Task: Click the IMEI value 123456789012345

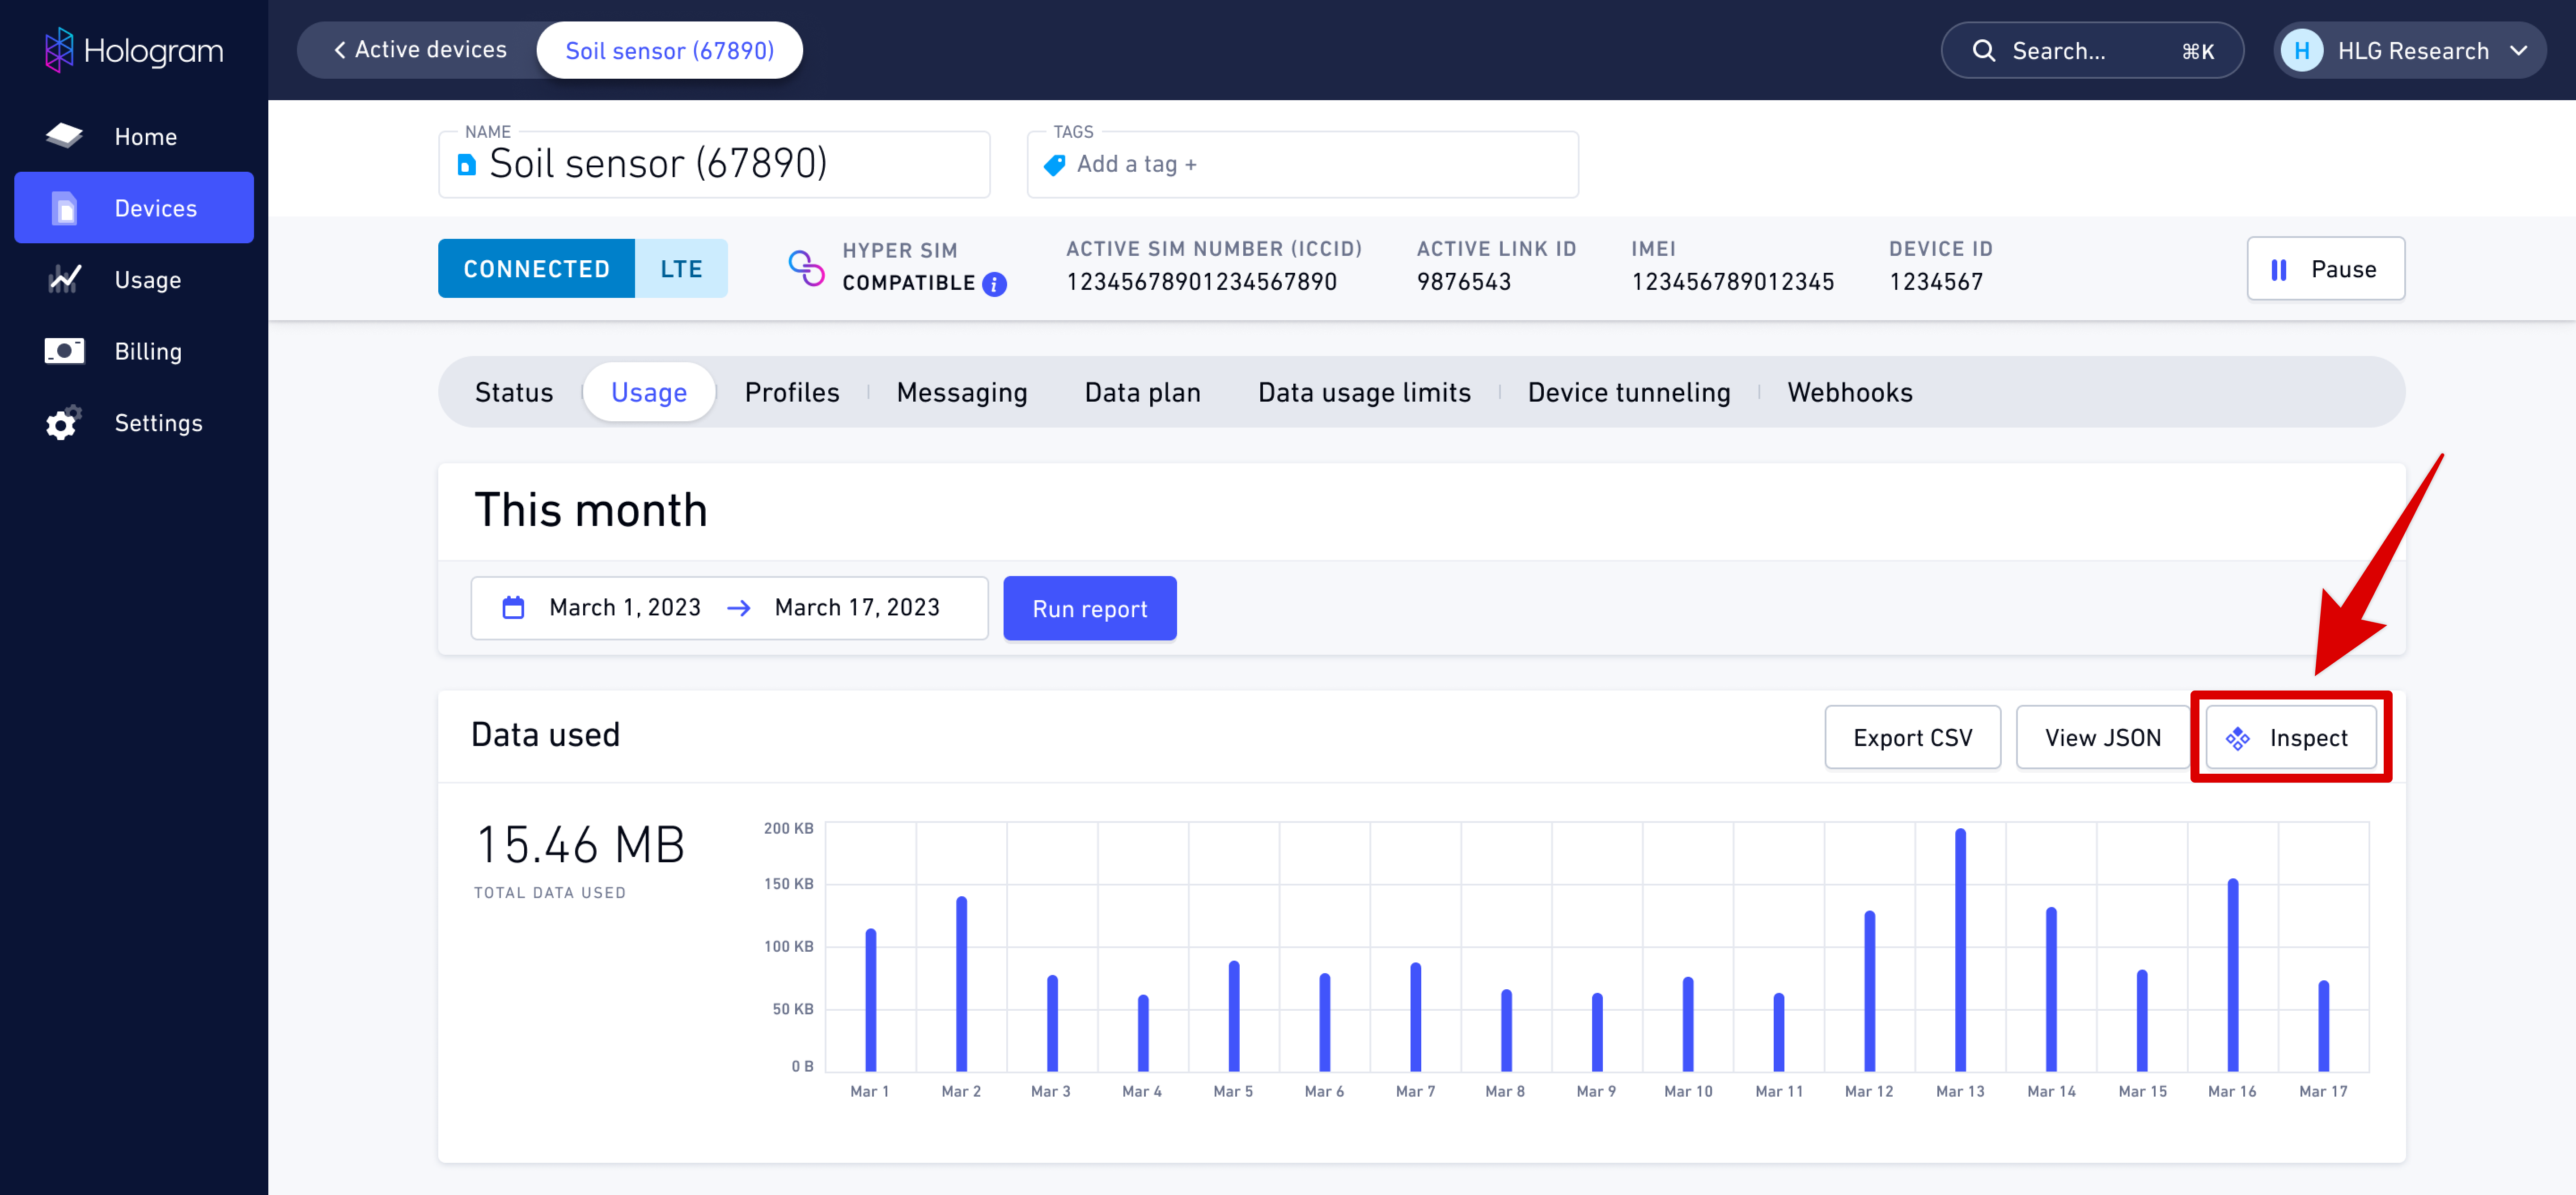Action: (x=1732, y=282)
